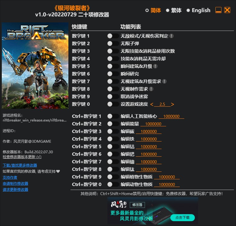The width and height of the screenshot is (236, 226).
Task: Minimize the trainer window
Action: (218, 10)
